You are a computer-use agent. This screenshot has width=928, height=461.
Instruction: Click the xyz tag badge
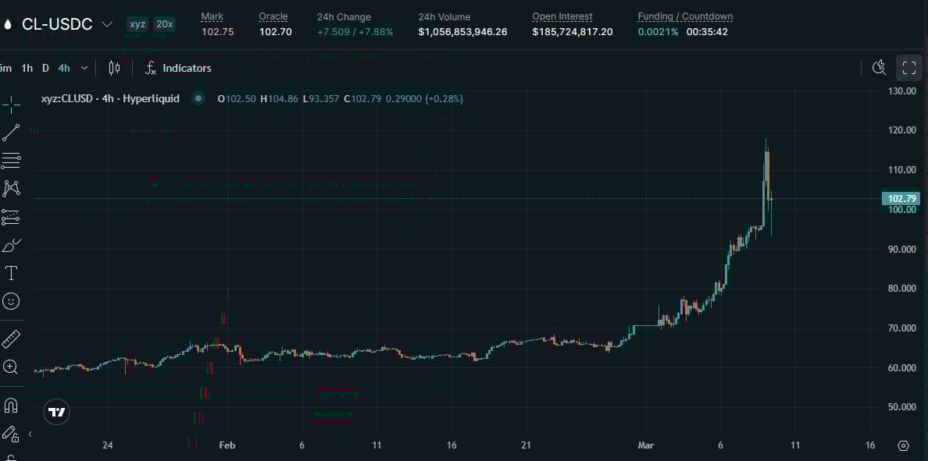pyautogui.click(x=137, y=24)
